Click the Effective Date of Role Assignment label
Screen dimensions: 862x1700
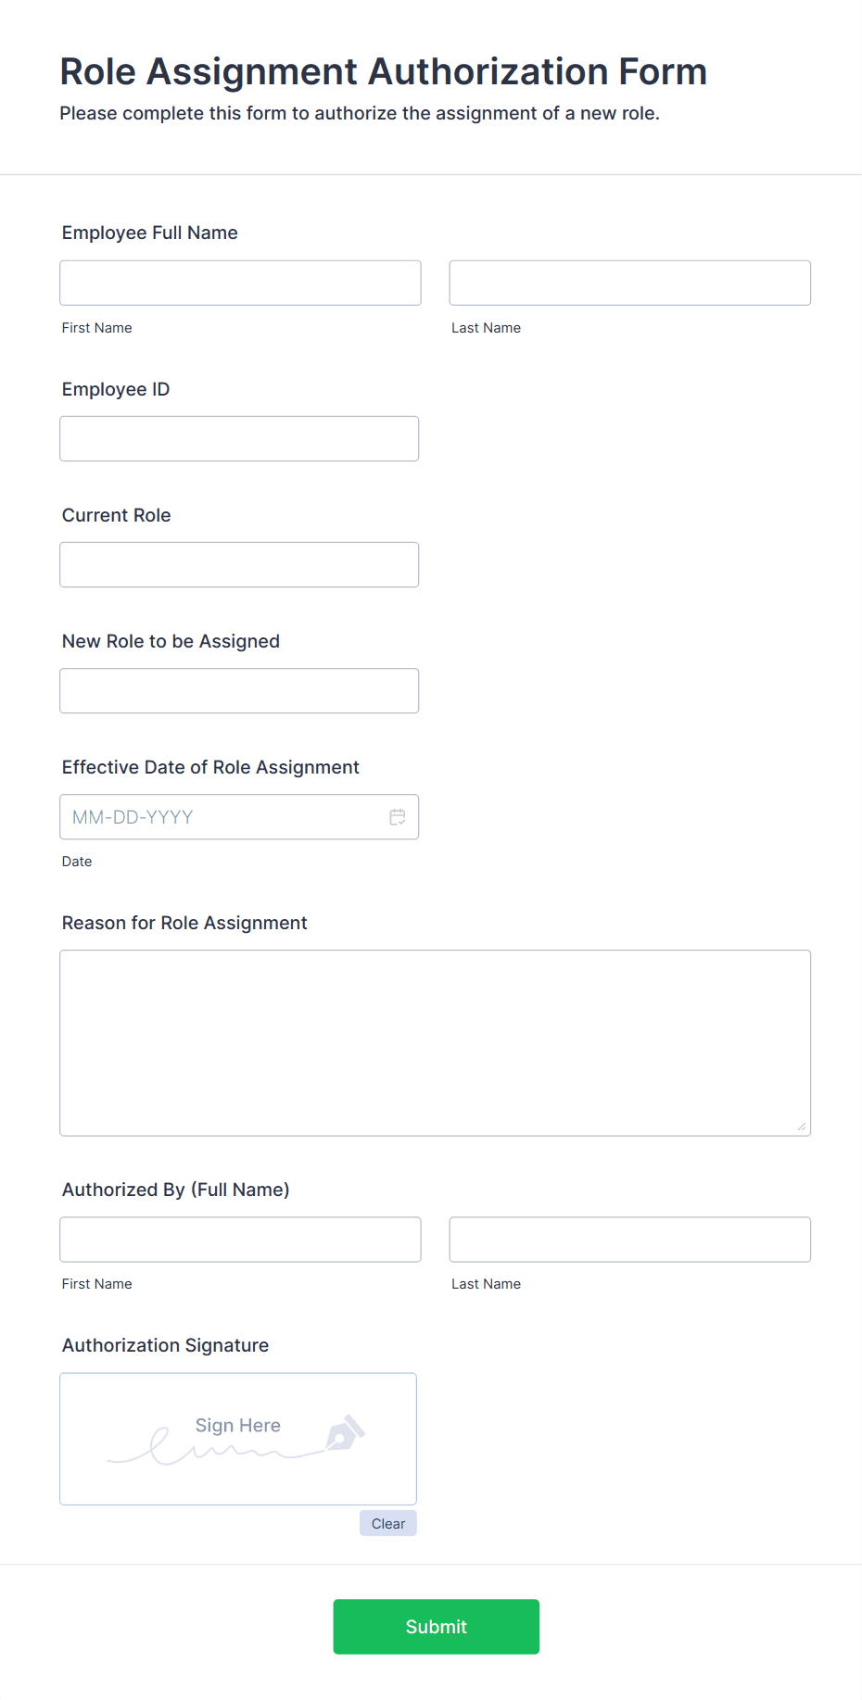210,767
